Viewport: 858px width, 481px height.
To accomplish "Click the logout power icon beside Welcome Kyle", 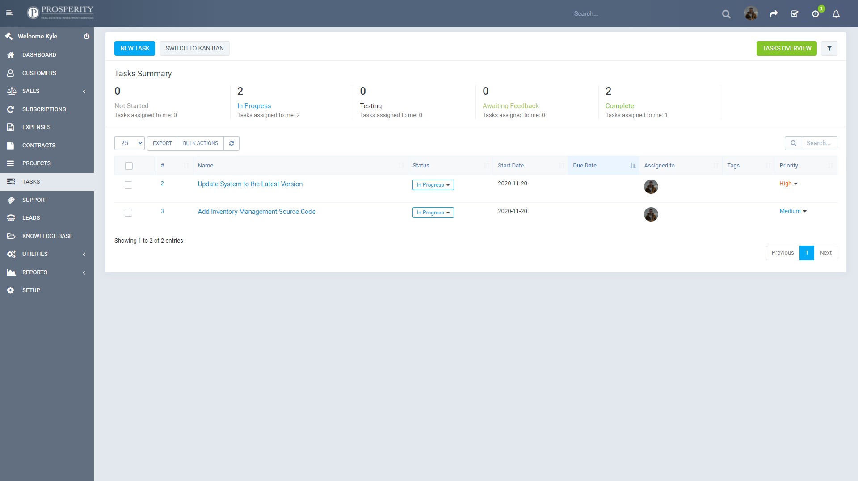I will (86, 37).
